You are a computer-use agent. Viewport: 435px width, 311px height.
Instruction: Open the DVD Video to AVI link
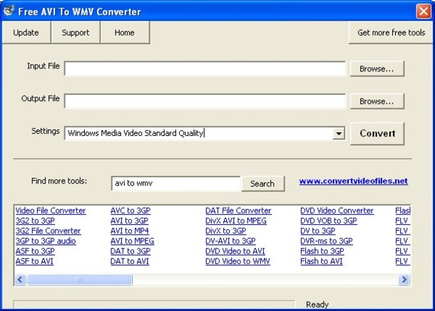coord(235,251)
